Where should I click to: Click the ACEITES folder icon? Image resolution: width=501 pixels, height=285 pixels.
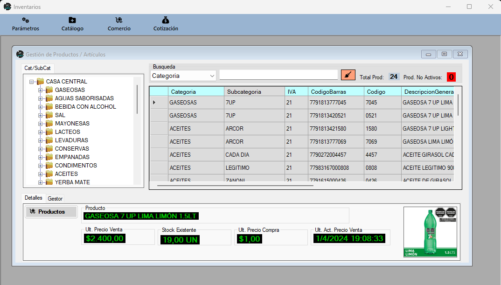pyautogui.click(x=49, y=174)
